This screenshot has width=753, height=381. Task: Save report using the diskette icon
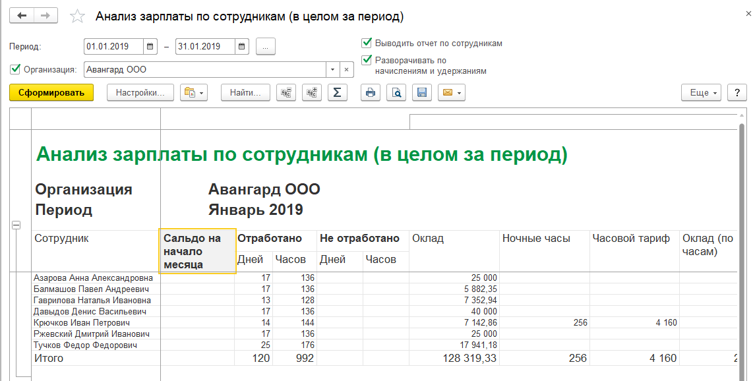click(422, 93)
